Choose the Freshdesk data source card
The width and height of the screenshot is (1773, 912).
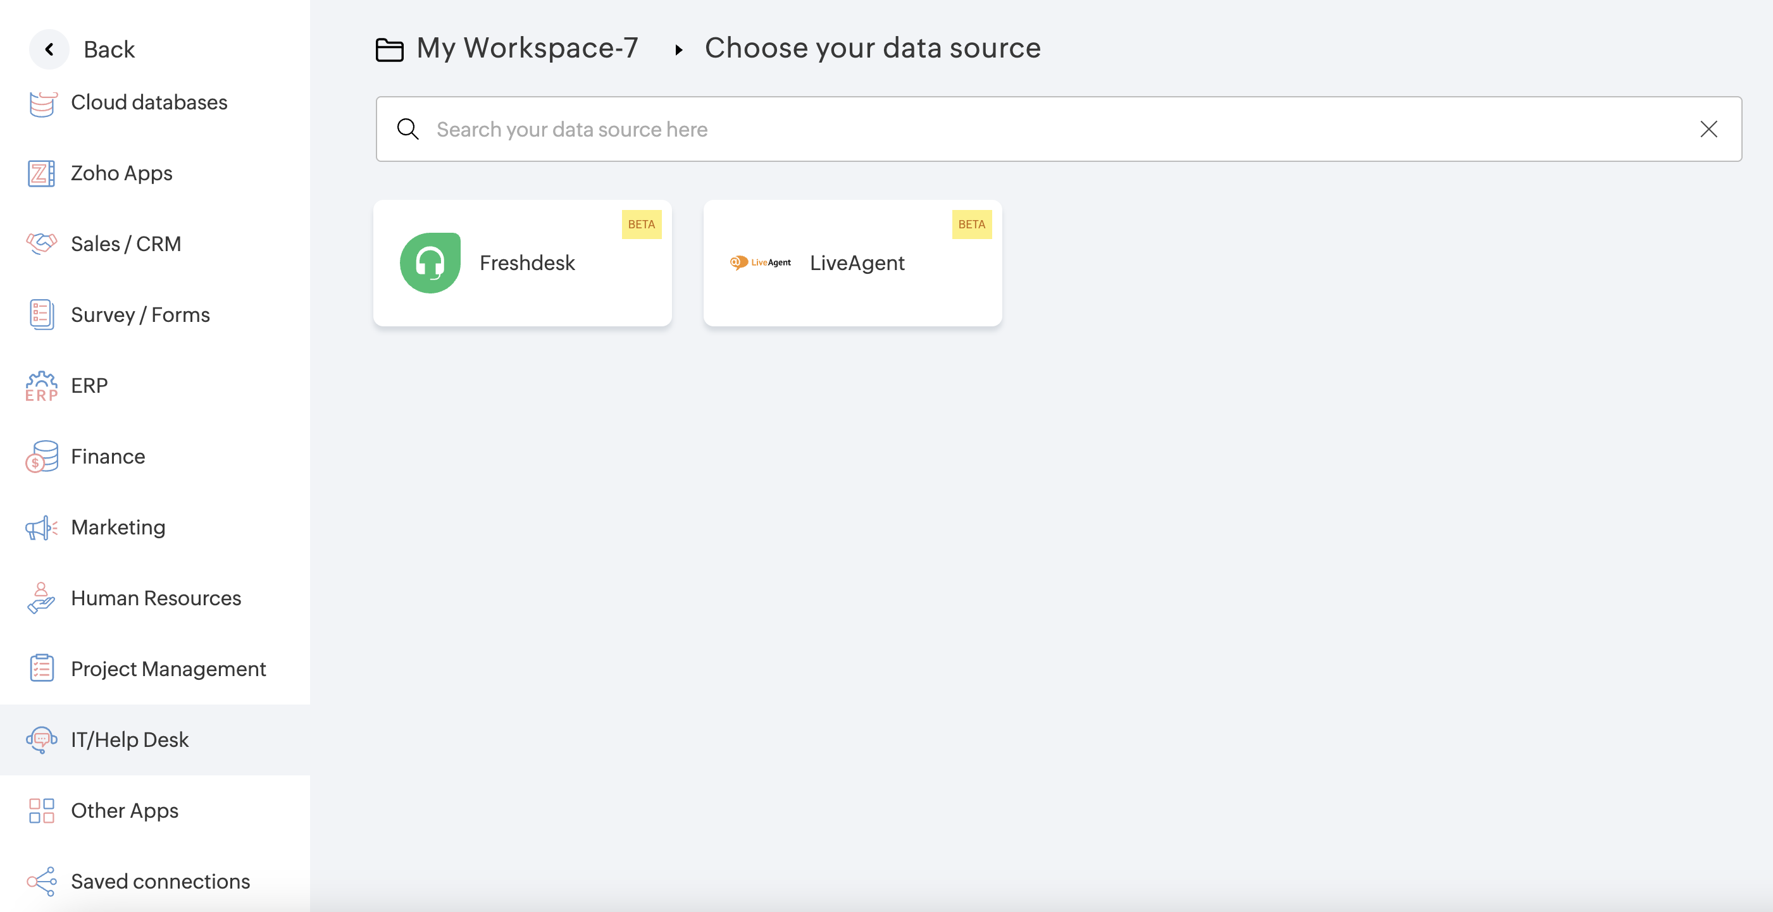pyautogui.click(x=522, y=264)
